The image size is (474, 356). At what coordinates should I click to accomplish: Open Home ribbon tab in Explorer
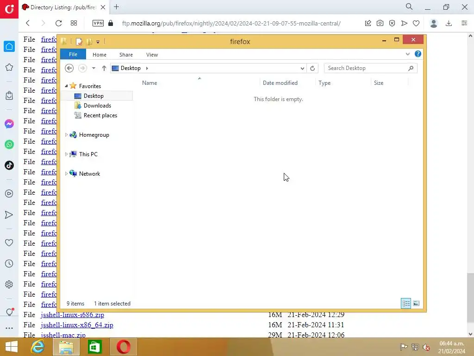(100, 55)
